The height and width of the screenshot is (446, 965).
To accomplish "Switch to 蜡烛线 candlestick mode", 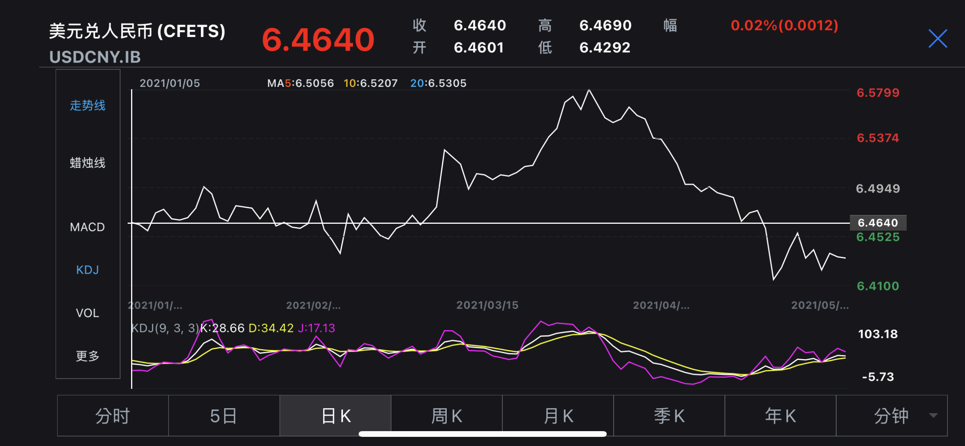I will tap(88, 163).
